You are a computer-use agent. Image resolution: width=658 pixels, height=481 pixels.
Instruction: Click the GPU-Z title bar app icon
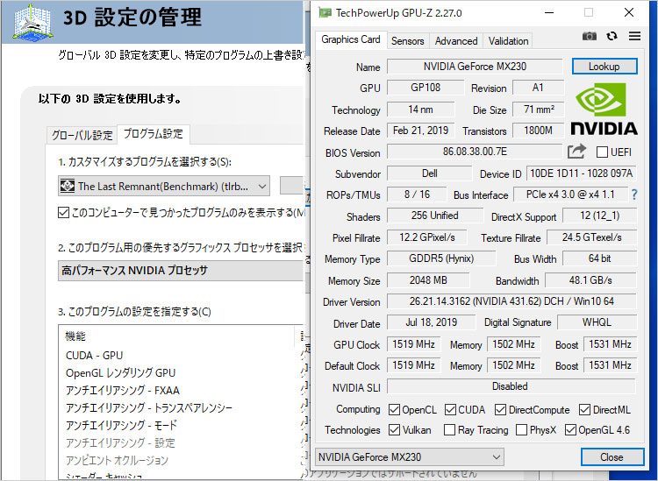point(325,12)
